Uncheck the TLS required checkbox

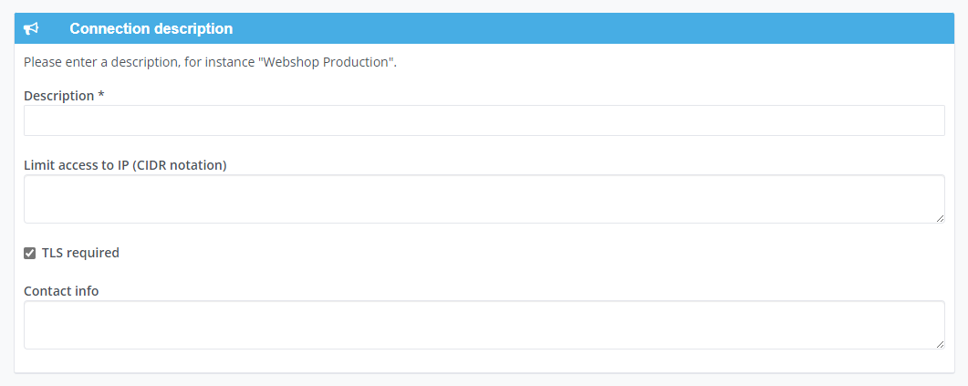point(29,253)
